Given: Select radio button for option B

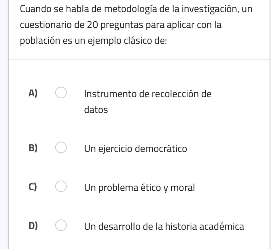Looking at the screenshot, I should 61,148.
